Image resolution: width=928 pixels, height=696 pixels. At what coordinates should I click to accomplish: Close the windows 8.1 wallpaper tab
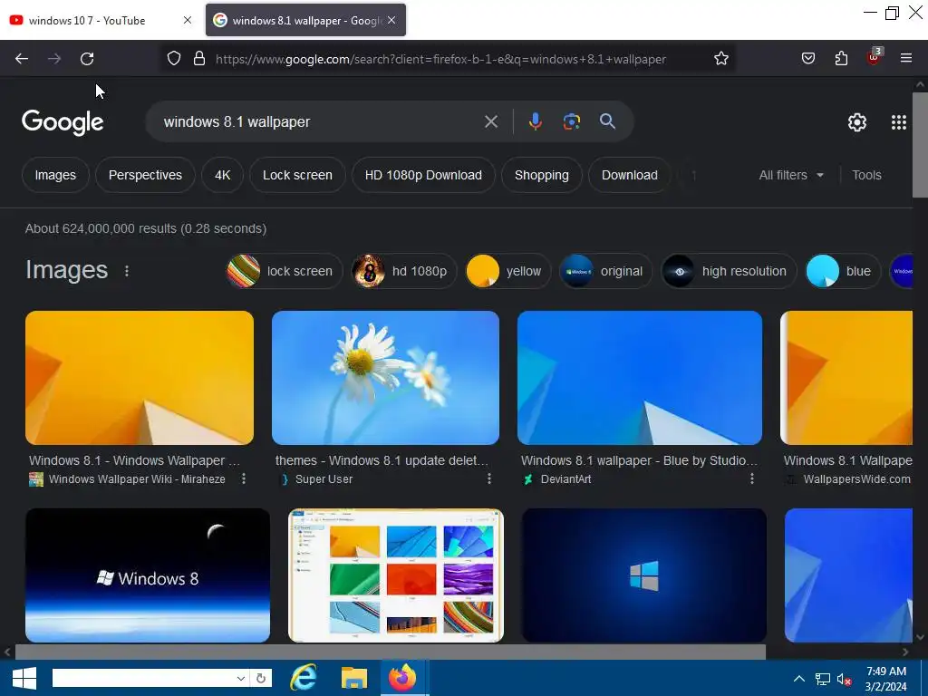pyautogui.click(x=391, y=20)
